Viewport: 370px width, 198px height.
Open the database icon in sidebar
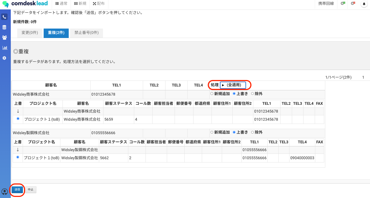tap(4, 27)
